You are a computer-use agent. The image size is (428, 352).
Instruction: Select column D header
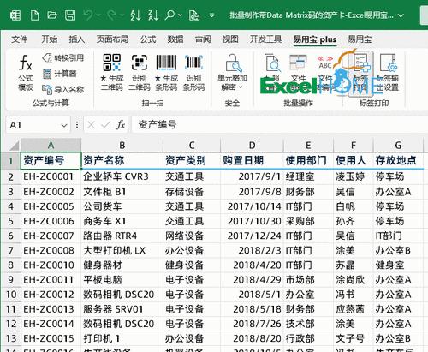pyautogui.click(x=252, y=146)
